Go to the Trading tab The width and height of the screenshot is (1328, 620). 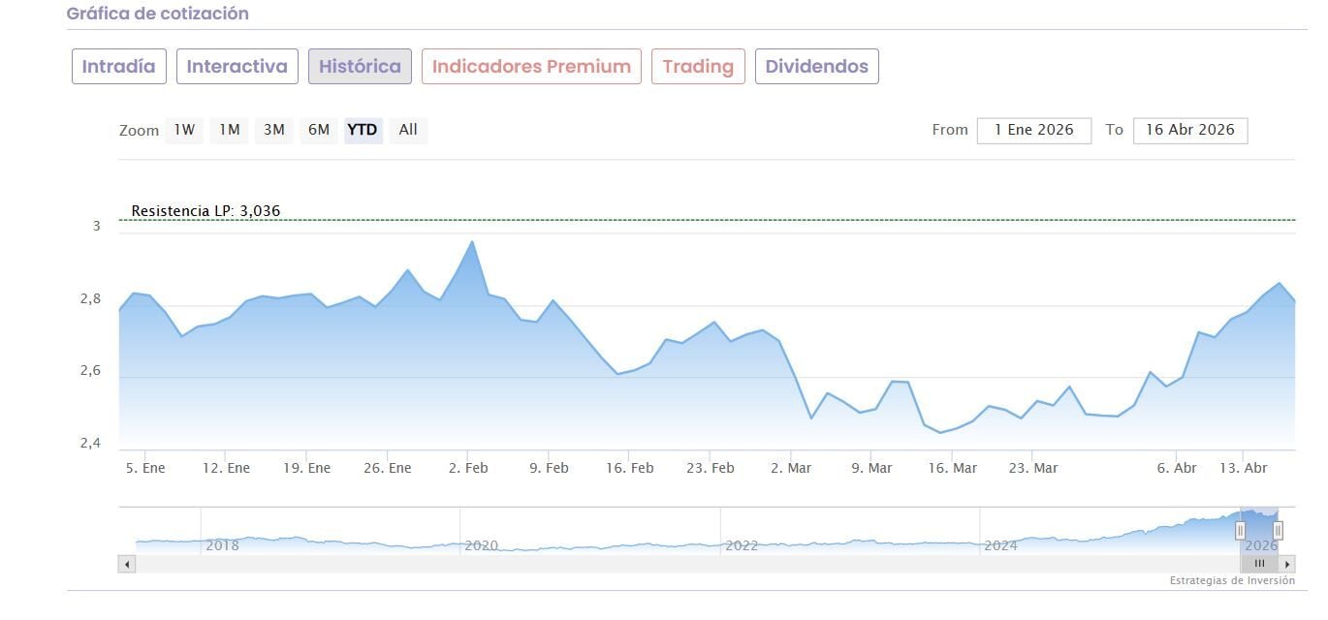coord(698,67)
